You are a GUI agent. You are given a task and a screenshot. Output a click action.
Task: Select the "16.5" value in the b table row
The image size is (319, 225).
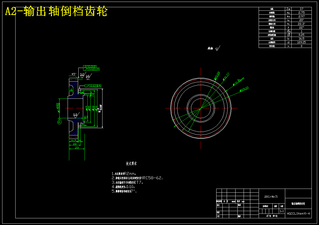click(302, 39)
